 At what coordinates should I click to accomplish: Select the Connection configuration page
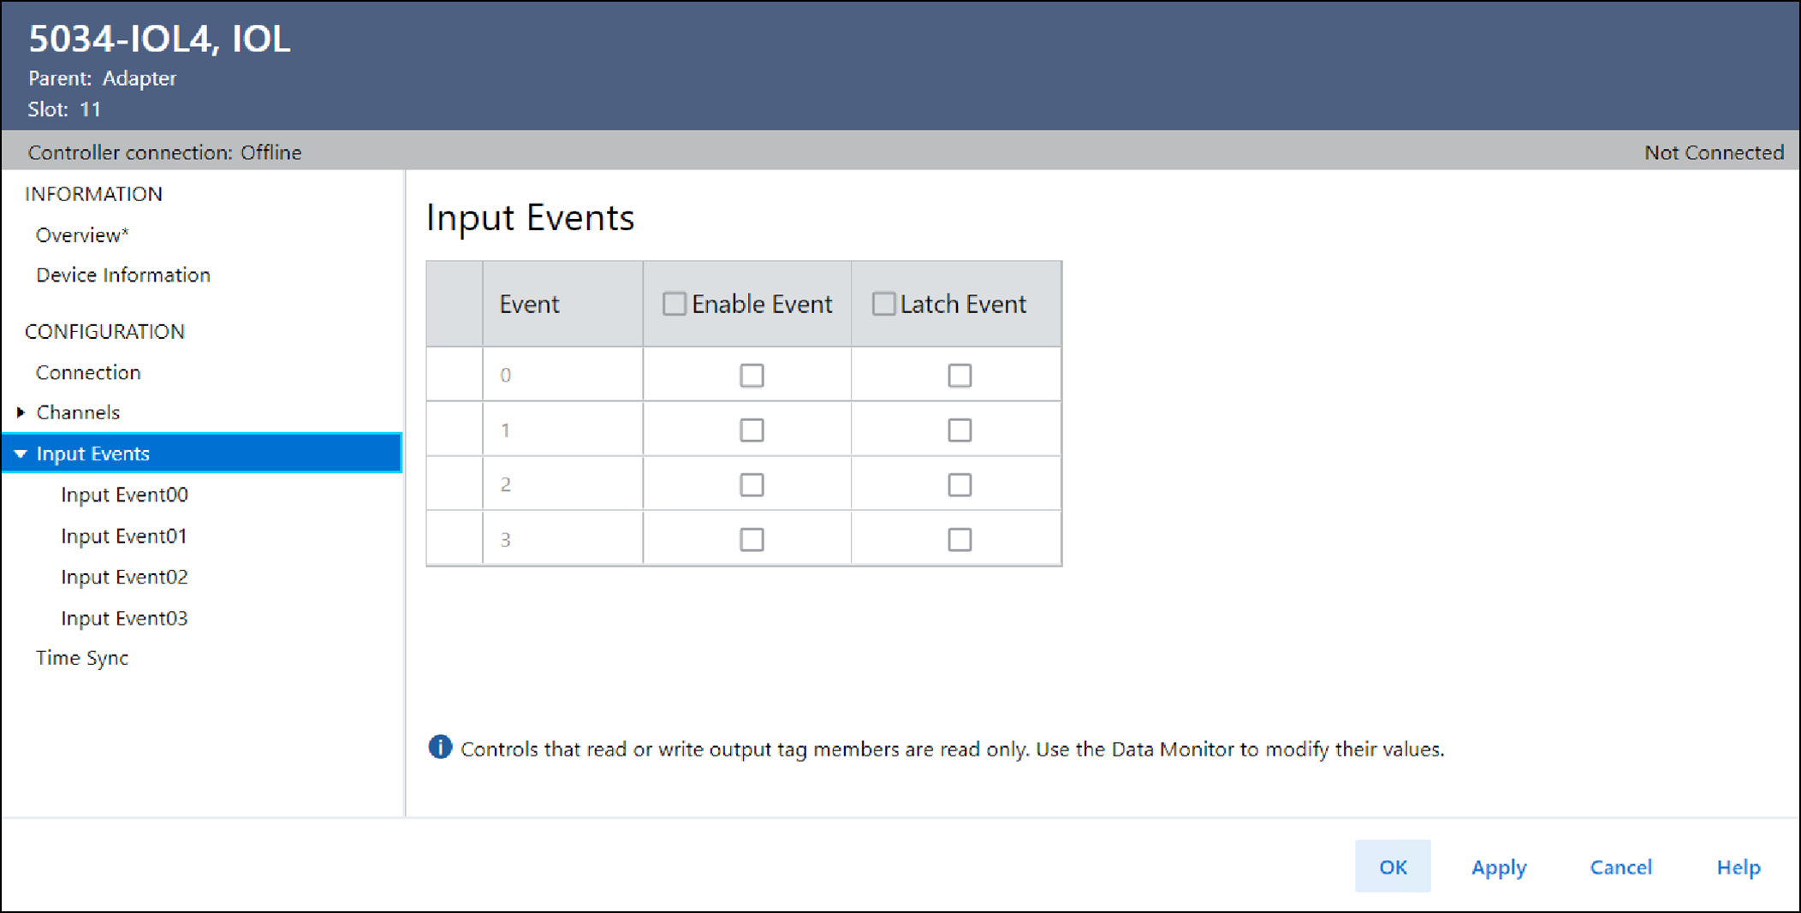tap(88, 371)
